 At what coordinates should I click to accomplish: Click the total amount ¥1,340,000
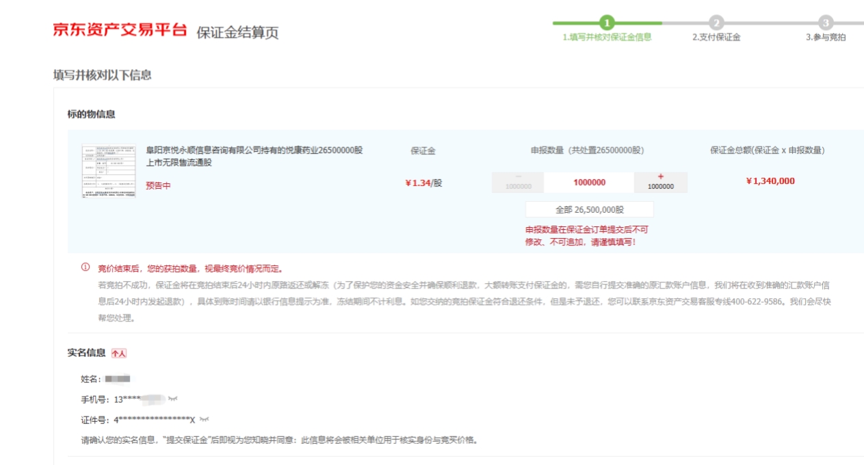pyautogui.click(x=770, y=181)
